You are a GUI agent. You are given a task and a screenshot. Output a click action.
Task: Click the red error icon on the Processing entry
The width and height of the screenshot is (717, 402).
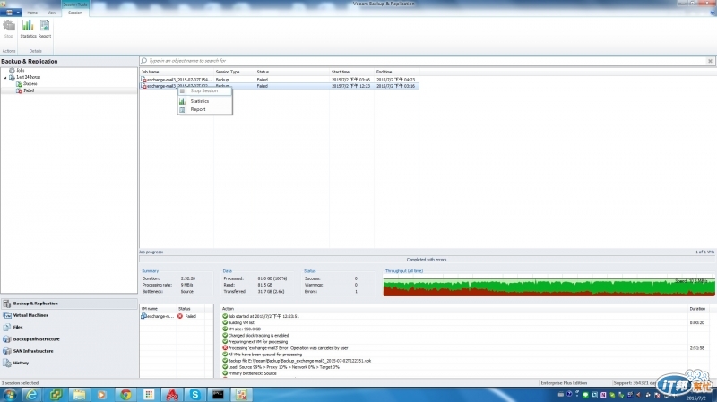click(x=225, y=348)
